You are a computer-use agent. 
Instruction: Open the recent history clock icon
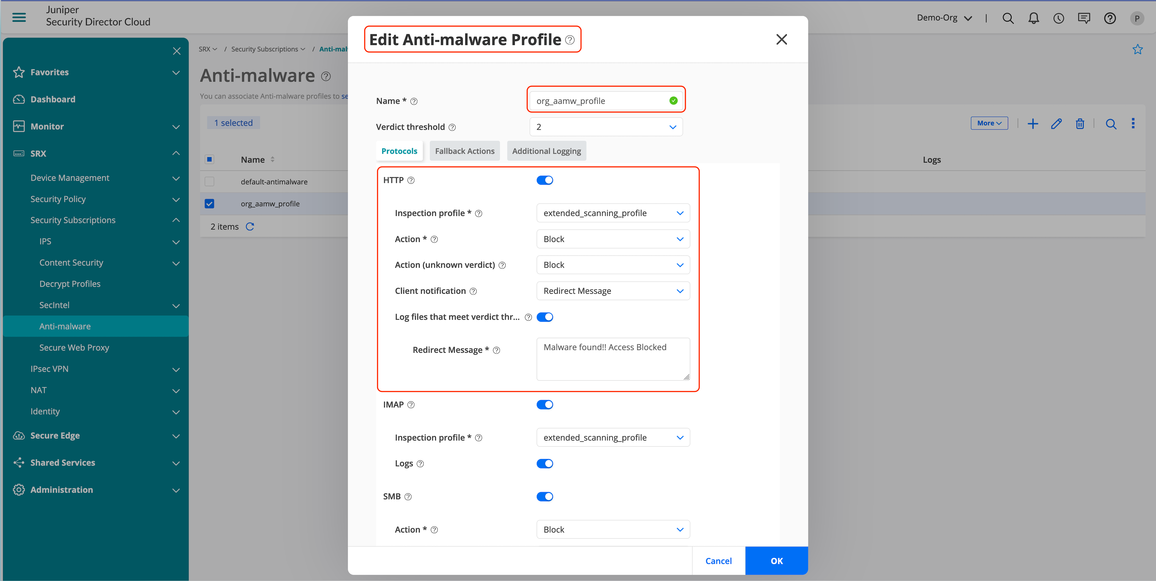click(1059, 18)
